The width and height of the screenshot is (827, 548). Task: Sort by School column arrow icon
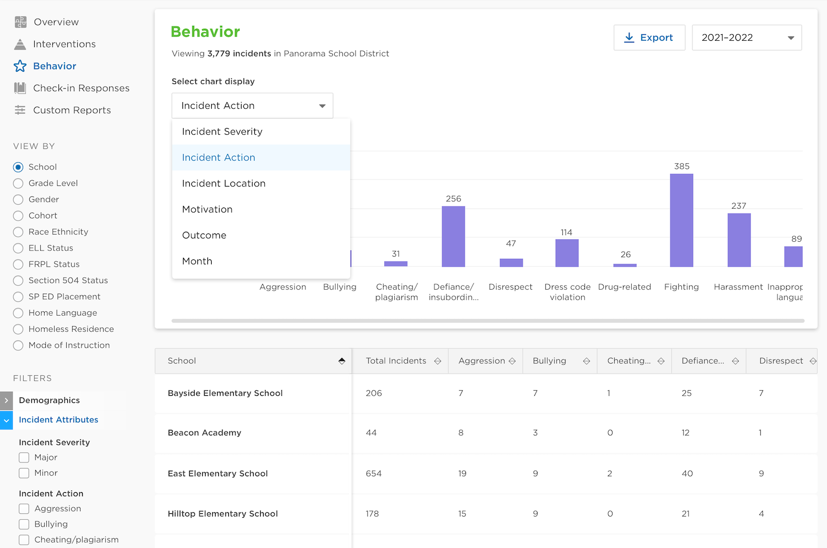point(342,361)
